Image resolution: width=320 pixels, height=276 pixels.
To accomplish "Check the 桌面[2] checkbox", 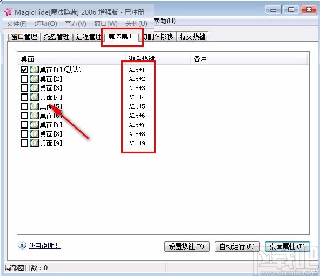I will [x=24, y=79].
